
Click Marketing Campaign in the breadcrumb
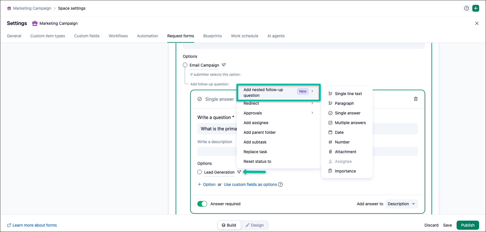(32, 8)
